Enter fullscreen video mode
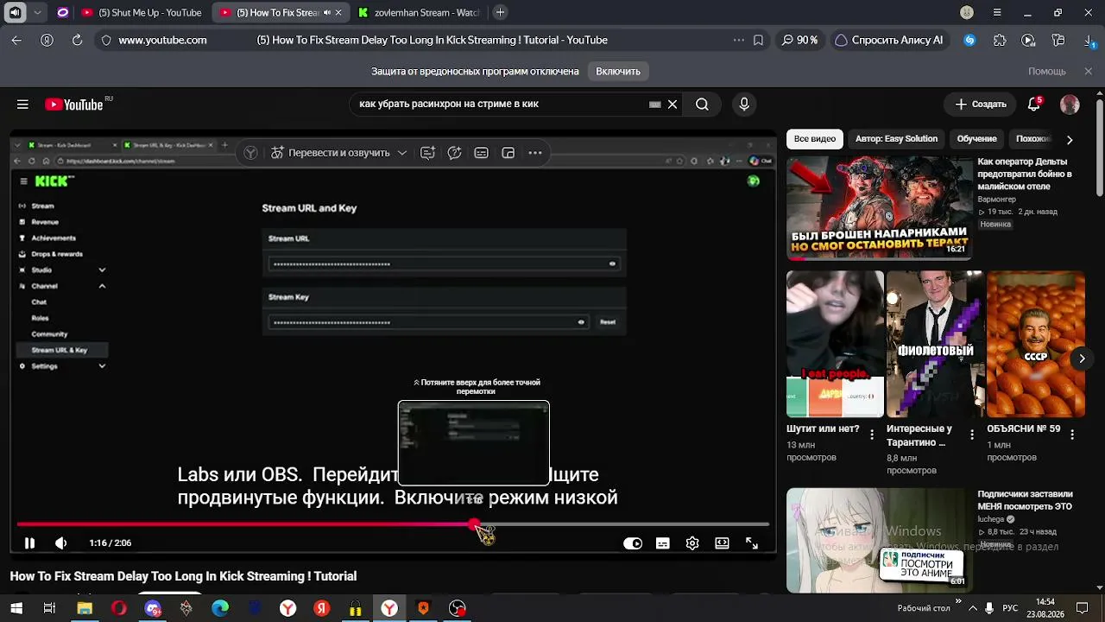Viewport: 1105px width, 622px height. point(752,543)
